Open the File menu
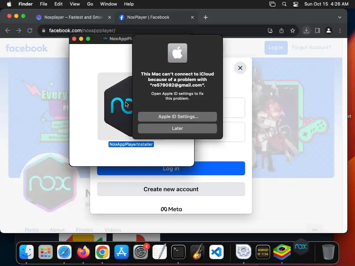 coord(43,4)
